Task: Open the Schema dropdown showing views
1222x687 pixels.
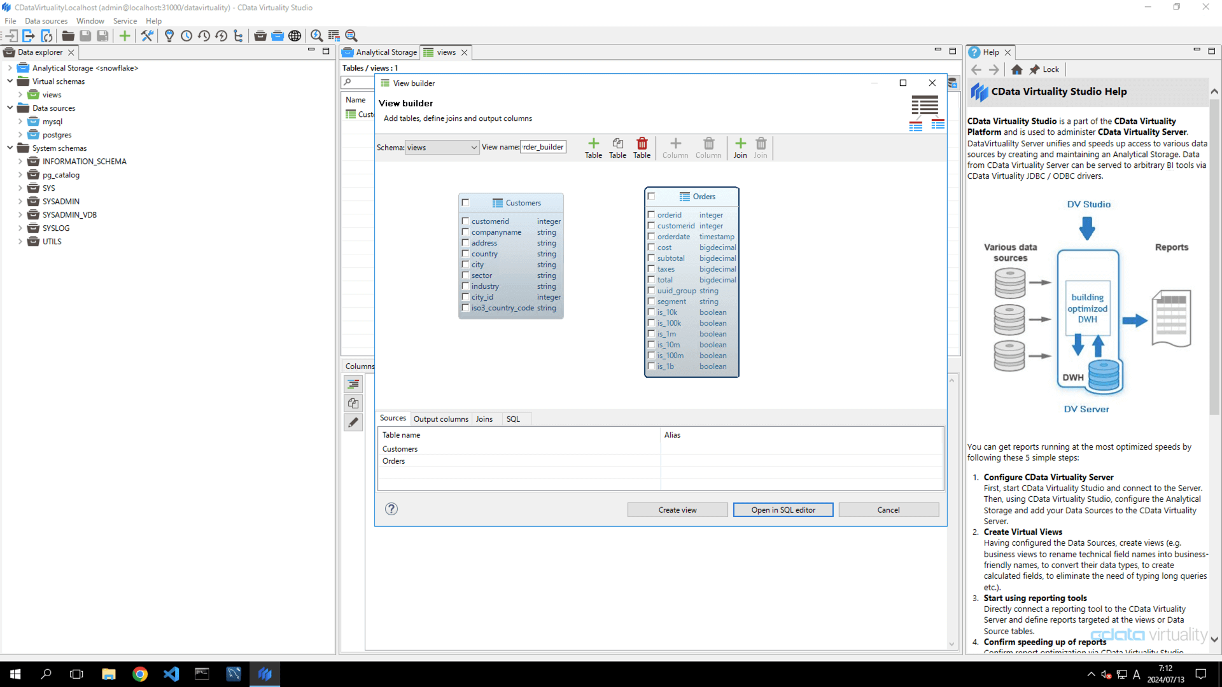Action: (x=442, y=147)
